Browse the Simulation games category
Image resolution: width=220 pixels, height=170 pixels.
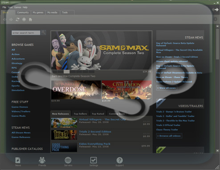pos(18,90)
